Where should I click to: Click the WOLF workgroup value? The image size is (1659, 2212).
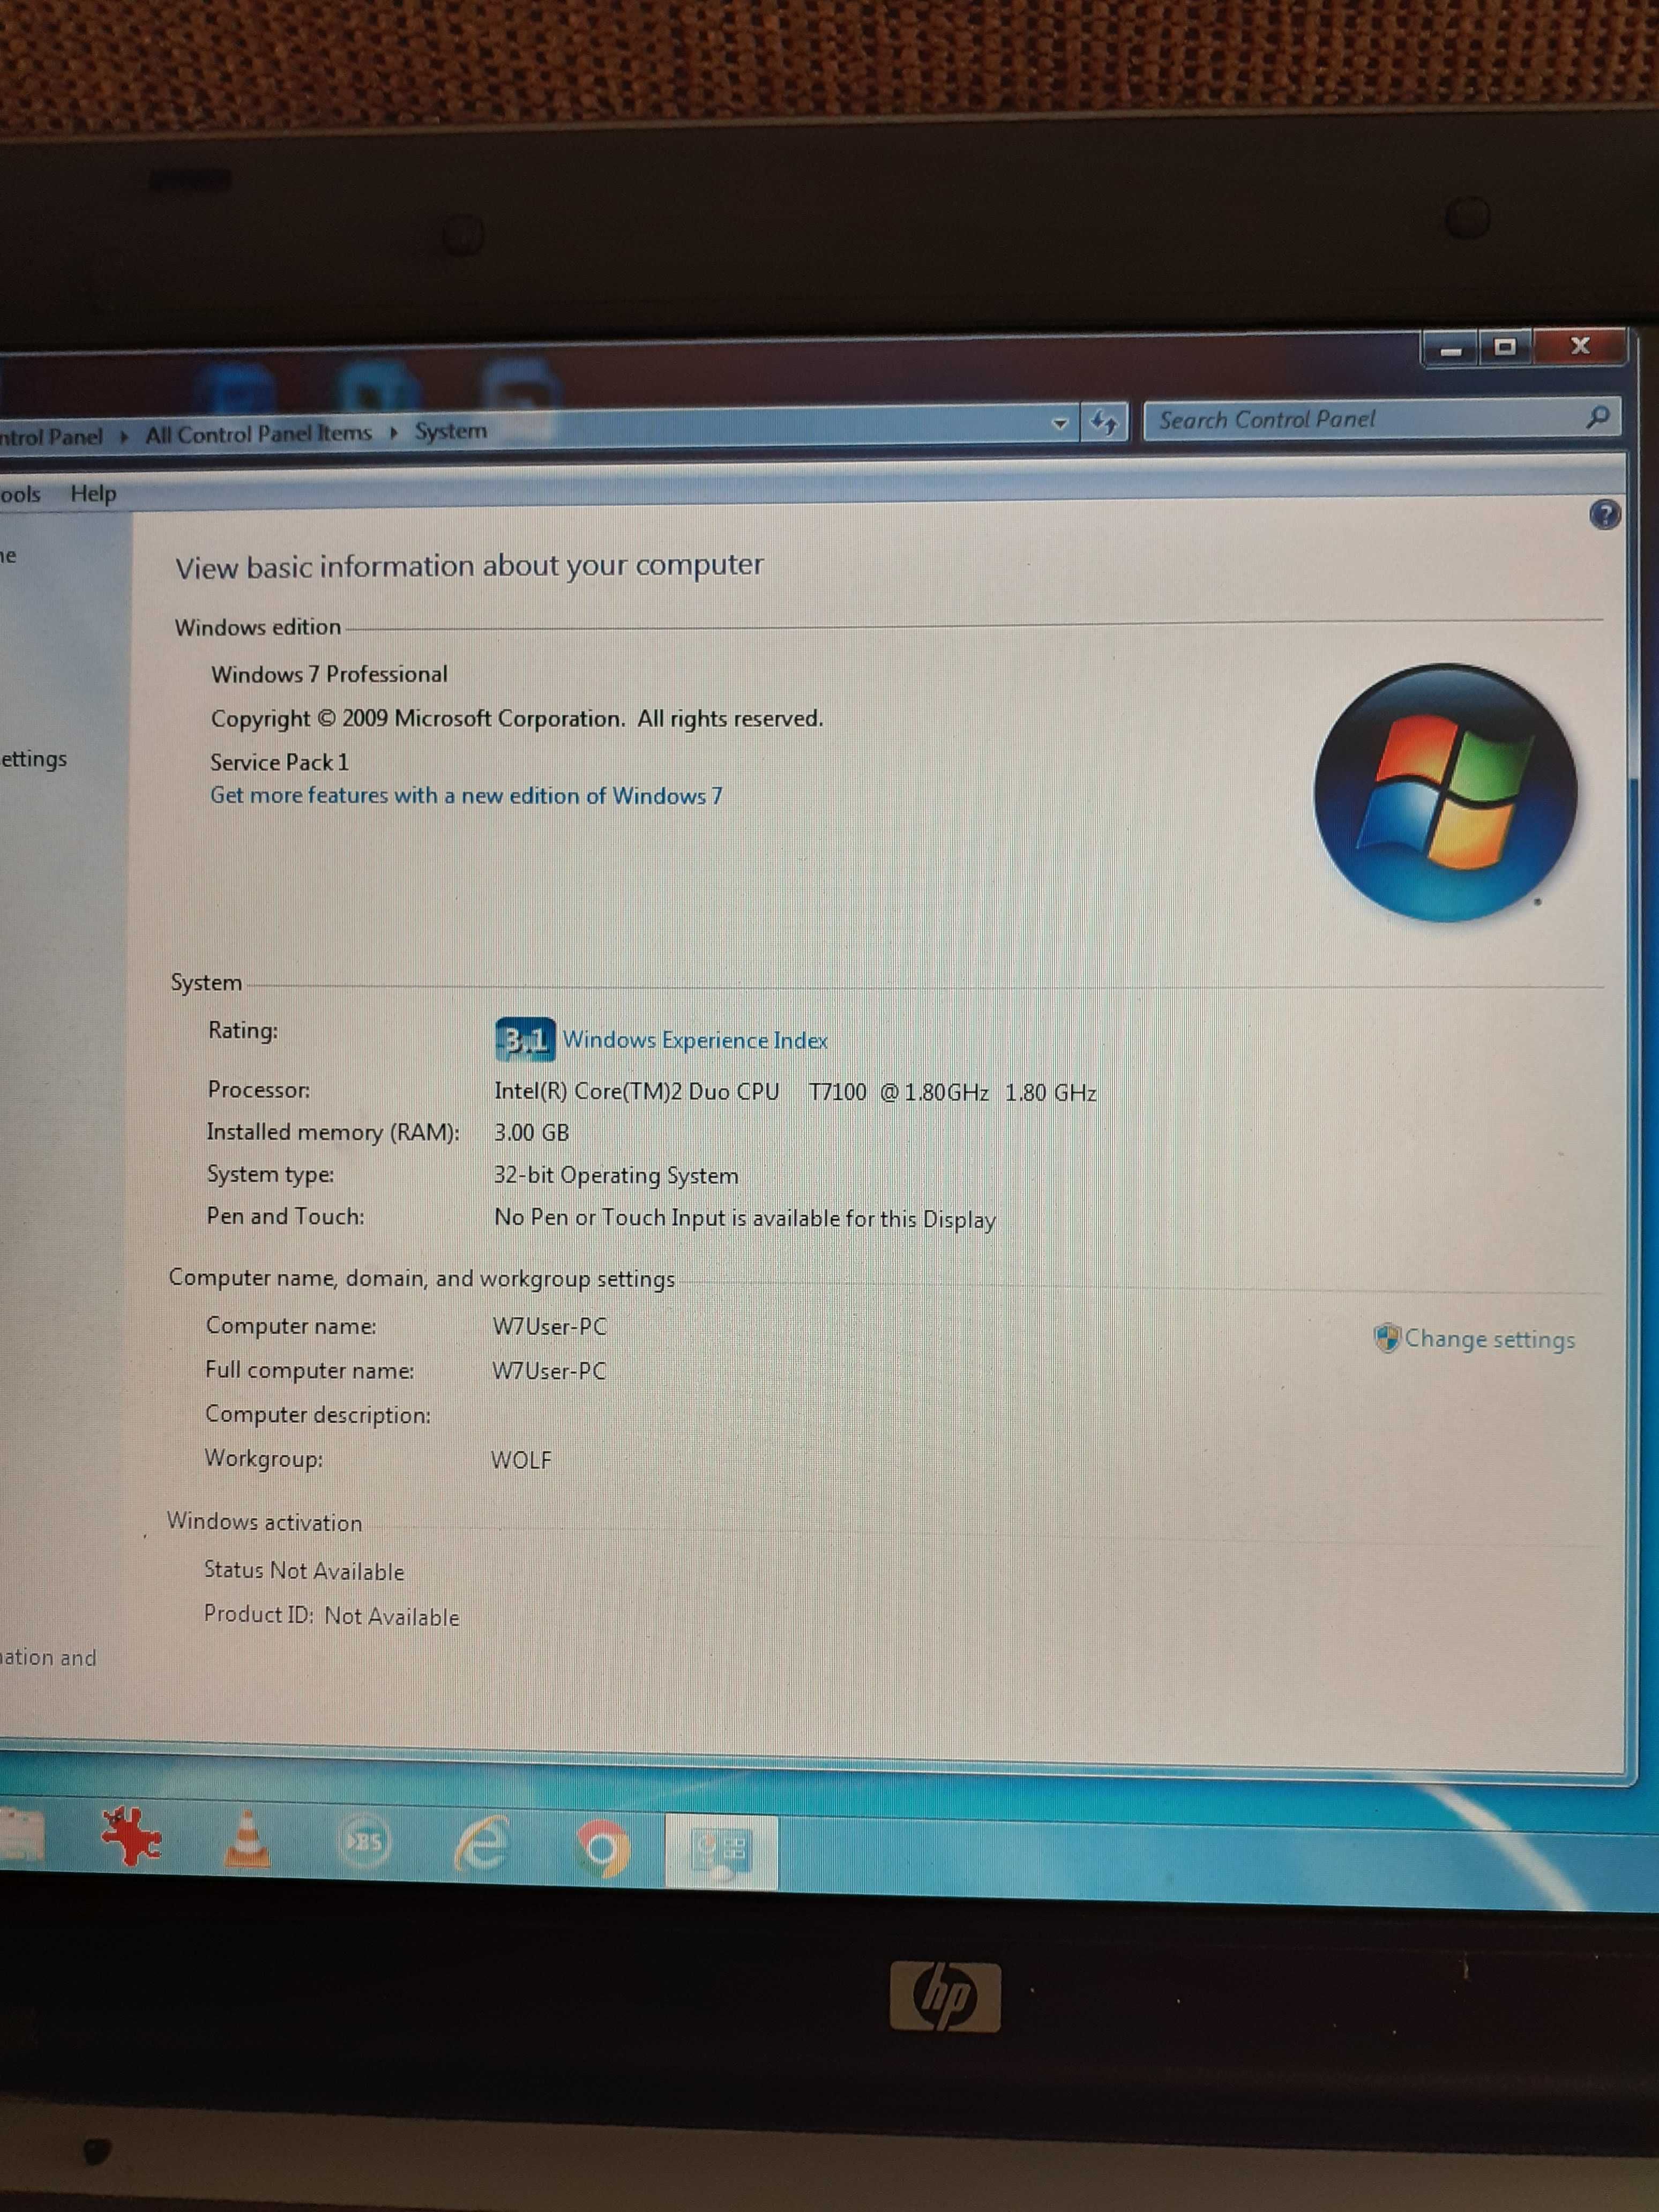point(521,1460)
